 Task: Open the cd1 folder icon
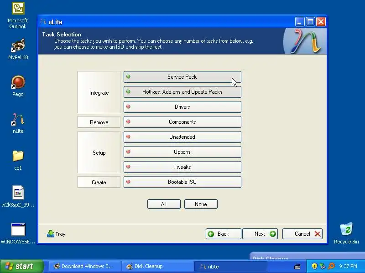point(18,160)
